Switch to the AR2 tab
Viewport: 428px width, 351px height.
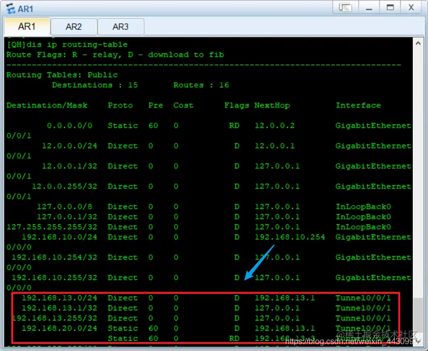[x=74, y=27]
